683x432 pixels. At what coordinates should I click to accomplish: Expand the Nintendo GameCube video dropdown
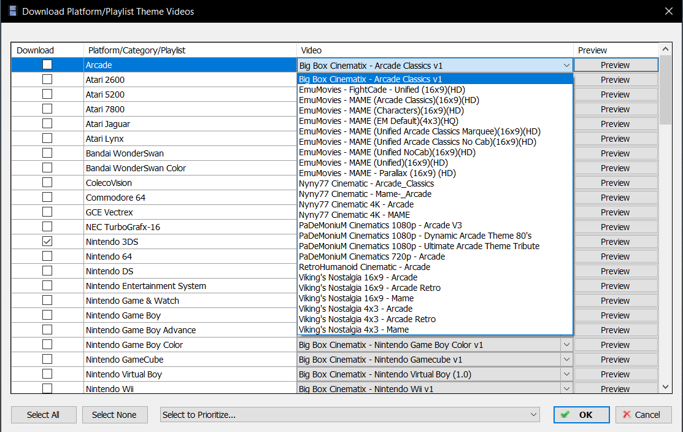tap(566, 360)
